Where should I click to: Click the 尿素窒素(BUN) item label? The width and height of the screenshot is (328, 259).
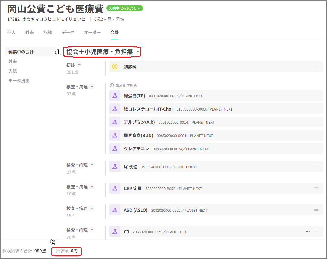point(138,135)
